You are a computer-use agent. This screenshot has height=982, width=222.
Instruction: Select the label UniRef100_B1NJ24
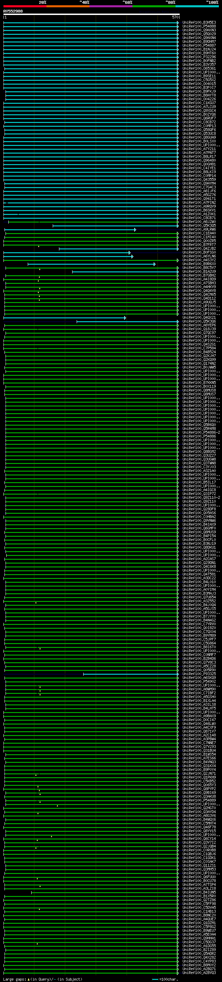tap(199, 49)
